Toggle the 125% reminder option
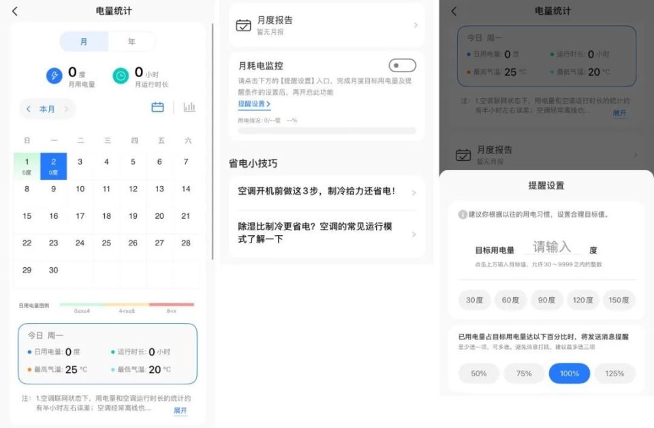This screenshot has height=428, width=654. coord(614,373)
